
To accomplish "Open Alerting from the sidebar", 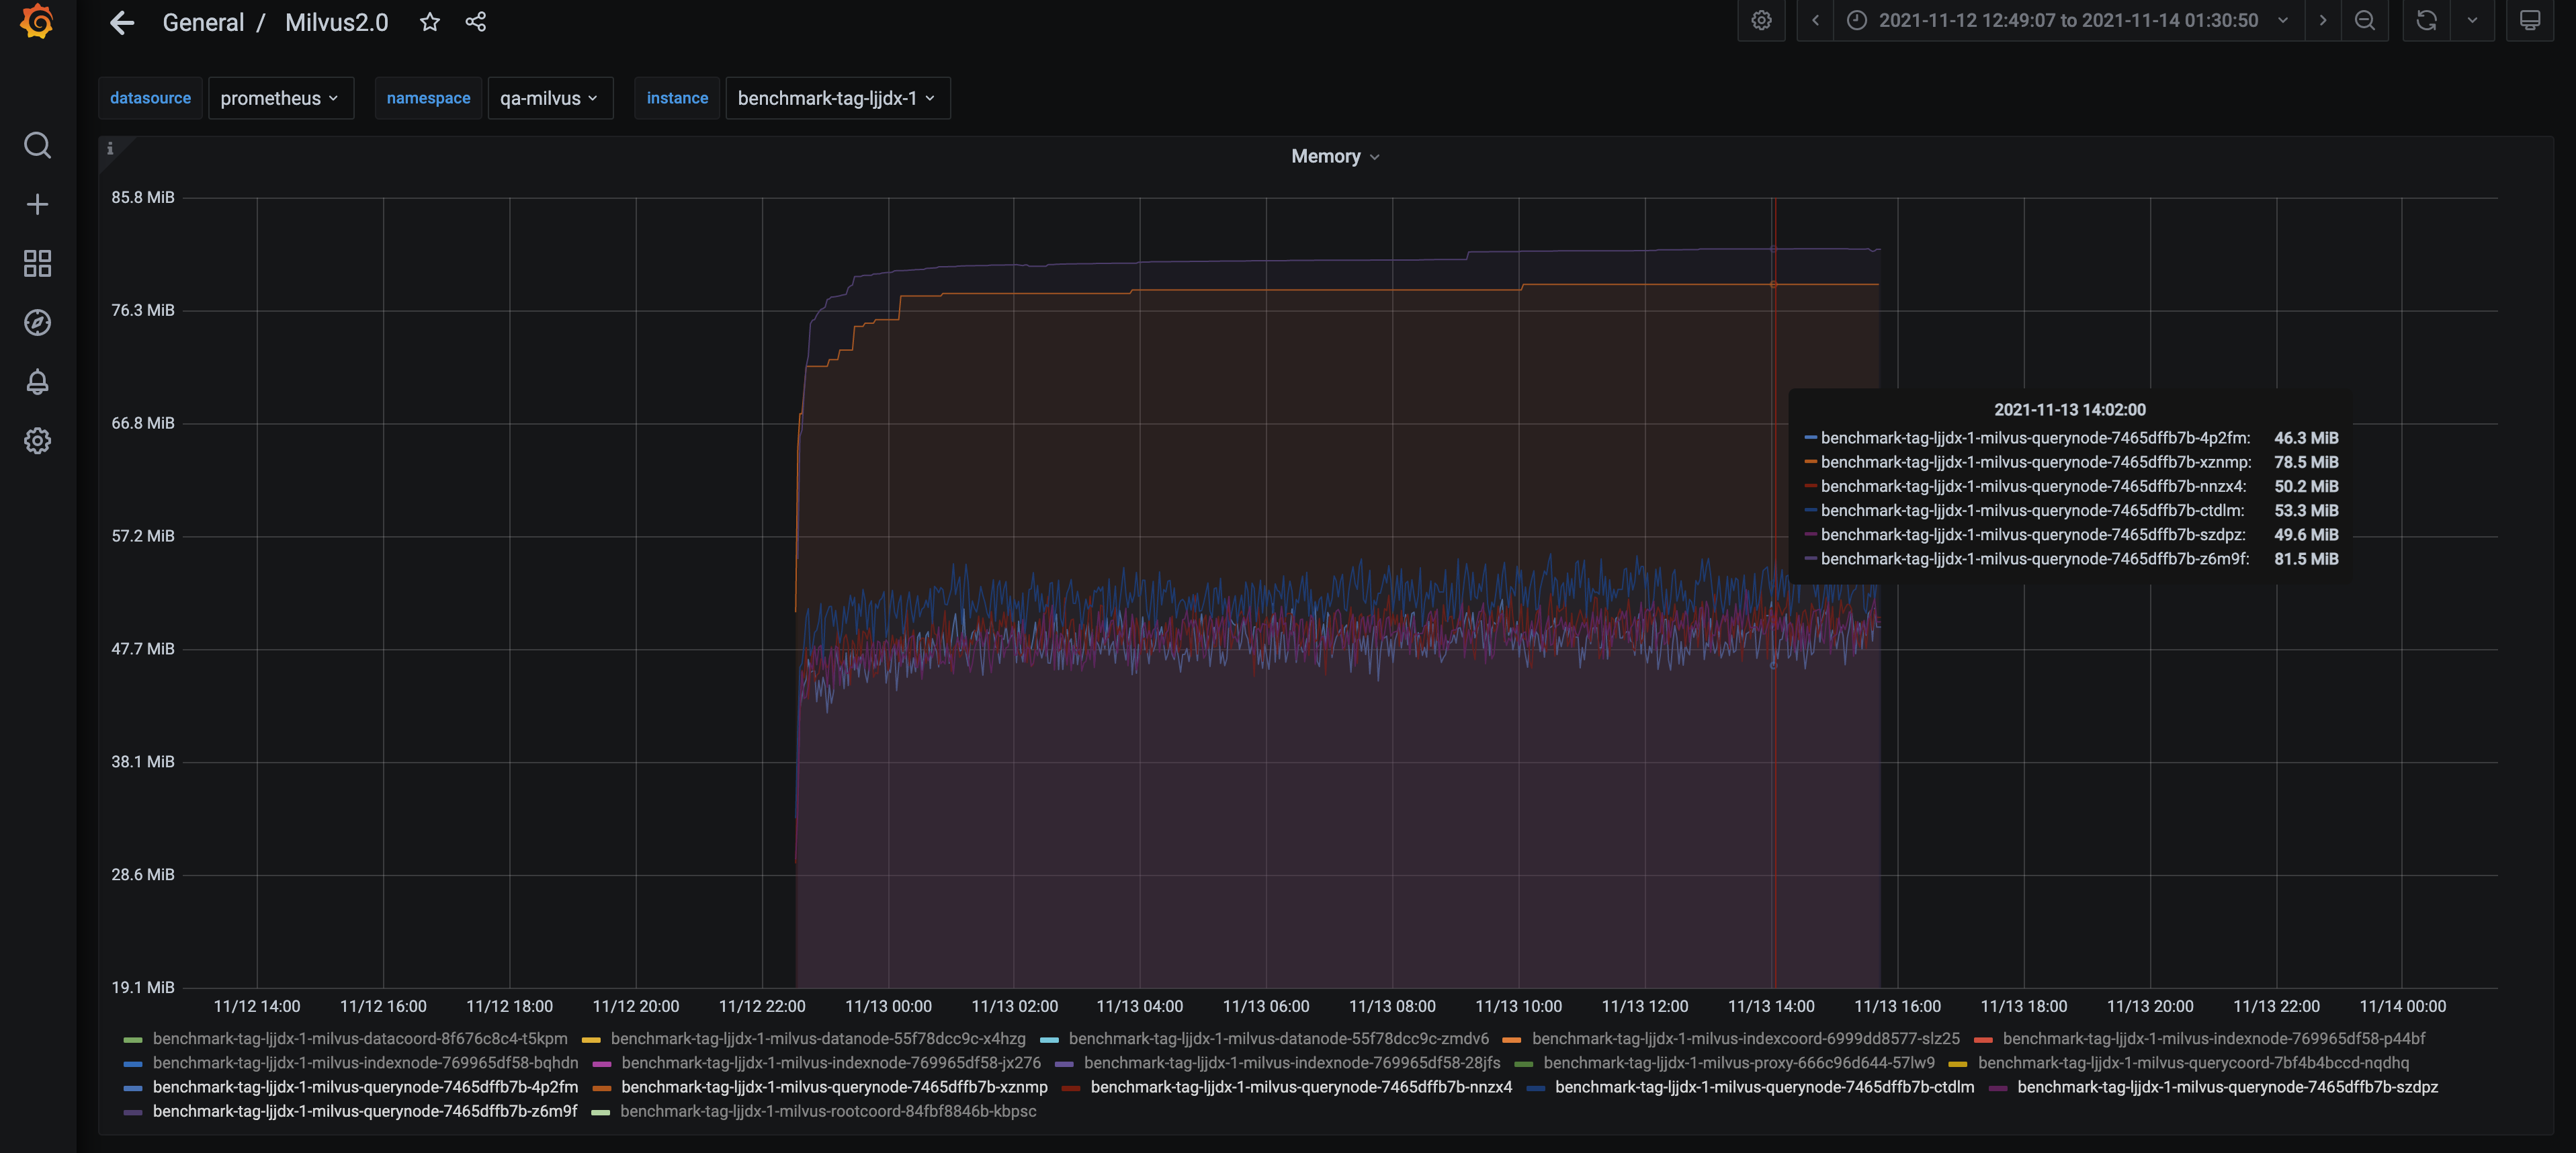I will coord(37,381).
